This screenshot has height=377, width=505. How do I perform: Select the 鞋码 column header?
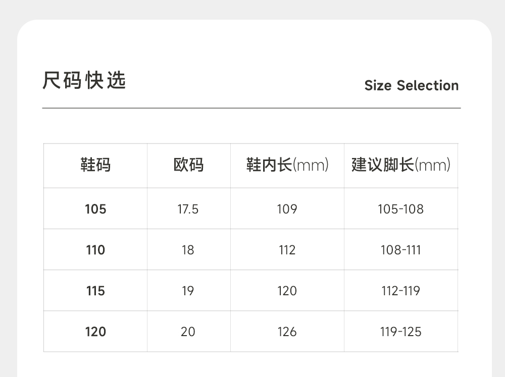click(x=95, y=165)
